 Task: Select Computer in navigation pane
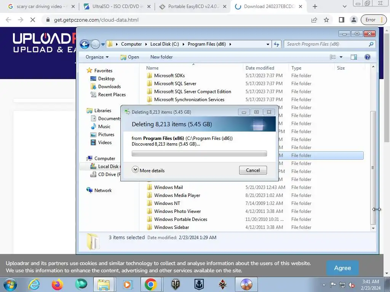click(105, 159)
